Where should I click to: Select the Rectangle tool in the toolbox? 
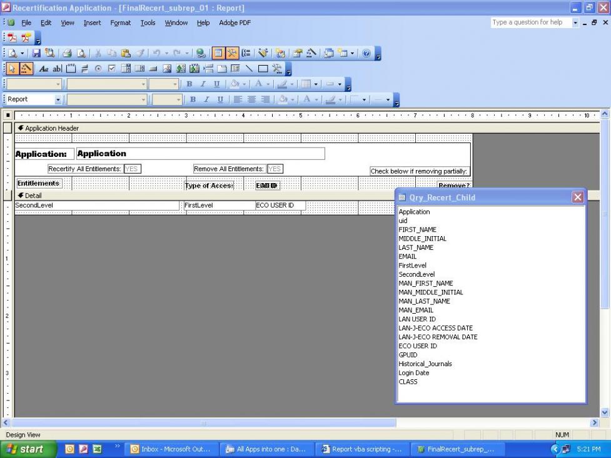pos(263,69)
